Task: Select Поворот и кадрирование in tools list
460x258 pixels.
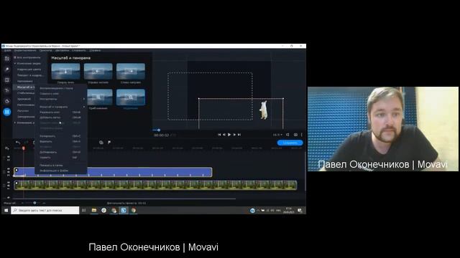Action: [30, 75]
